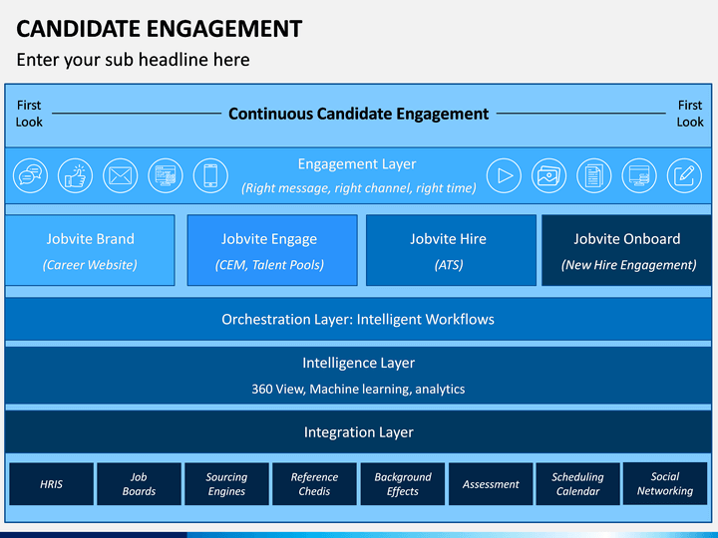Click the web page monitor icon on left
Image resolution: width=718 pixels, height=538 pixels.
pyautogui.click(x=166, y=175)
